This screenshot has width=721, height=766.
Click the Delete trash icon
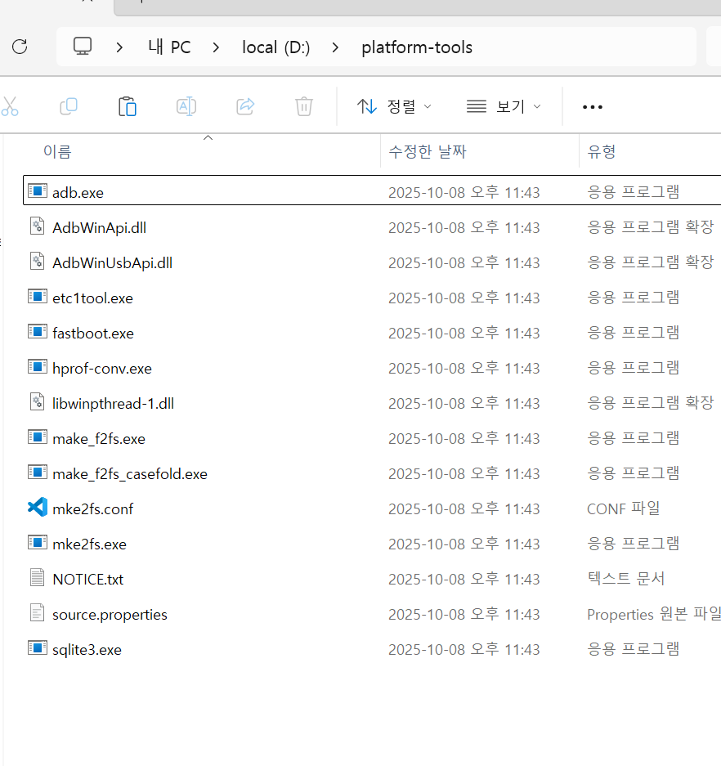304,106
